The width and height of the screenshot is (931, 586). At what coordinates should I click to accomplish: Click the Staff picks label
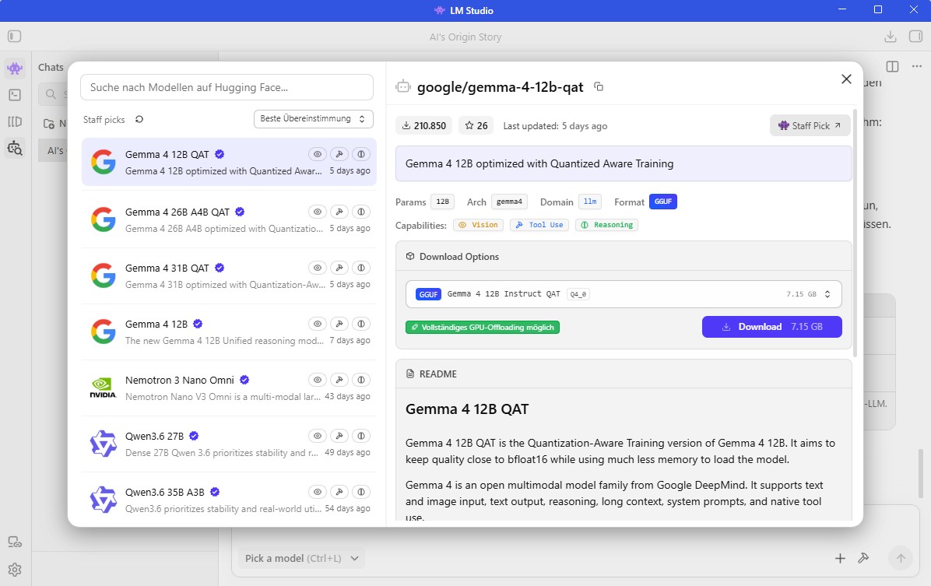104,119
